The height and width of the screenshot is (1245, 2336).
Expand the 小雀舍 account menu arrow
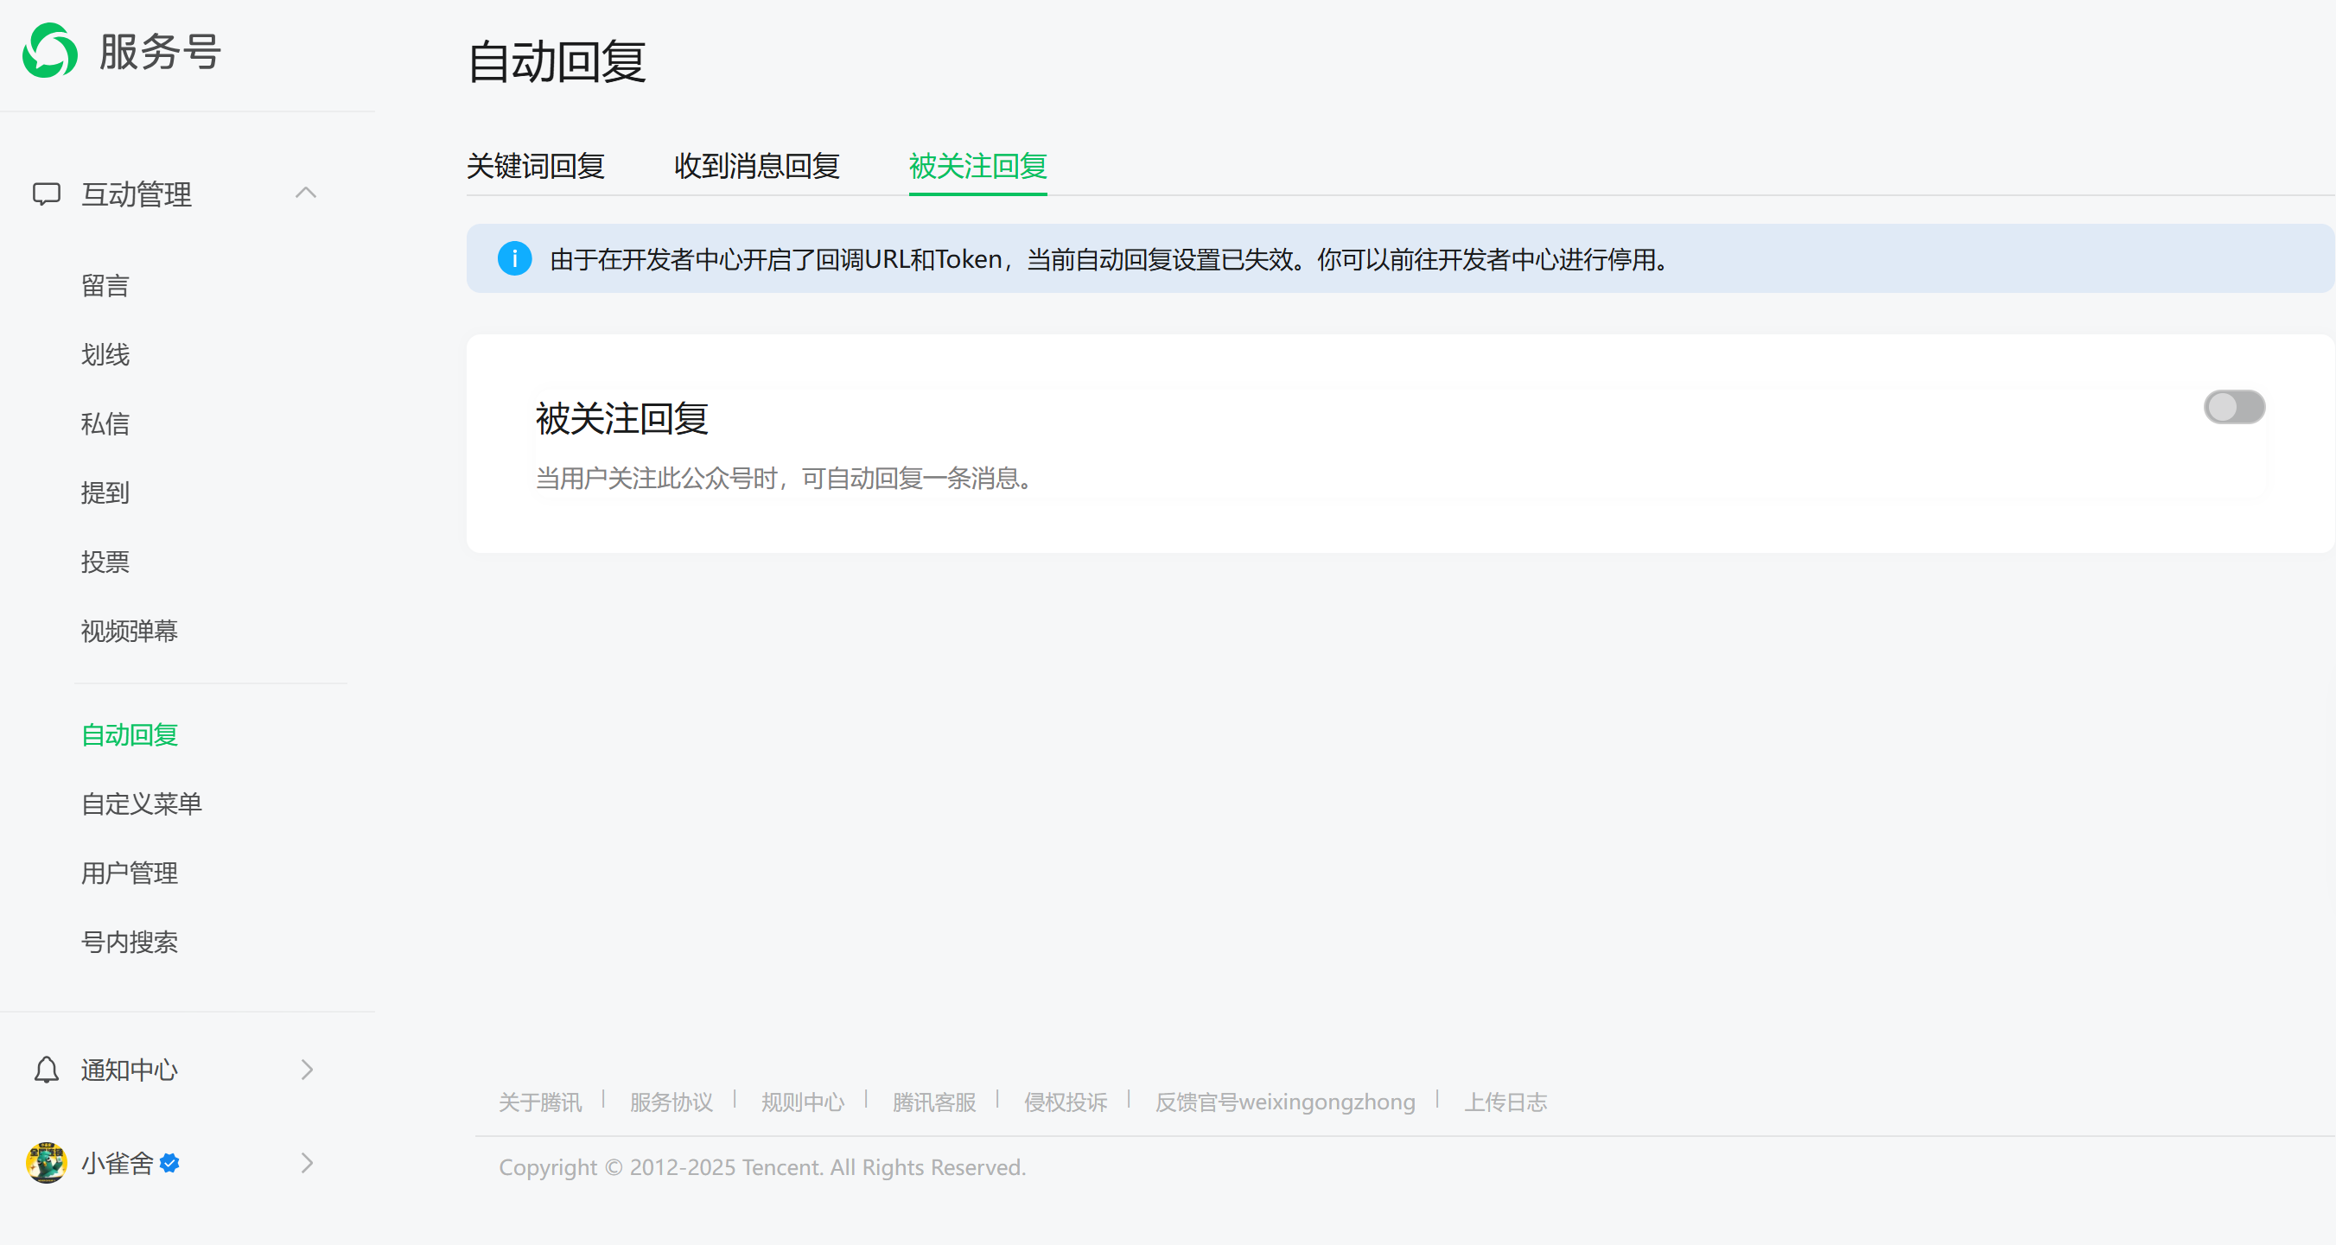tap(307, 1162)
